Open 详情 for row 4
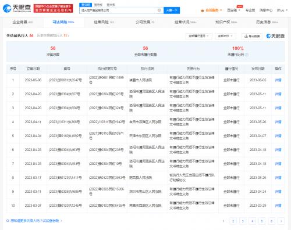 [x=278, y=122]
